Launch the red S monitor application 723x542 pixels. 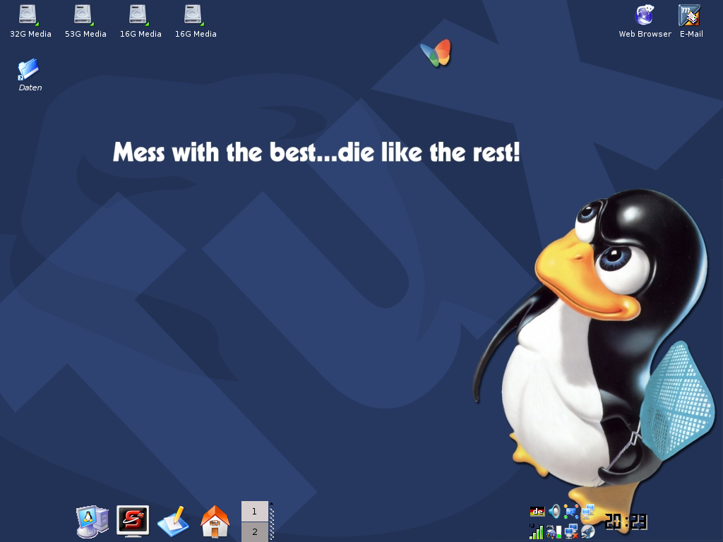133,522
